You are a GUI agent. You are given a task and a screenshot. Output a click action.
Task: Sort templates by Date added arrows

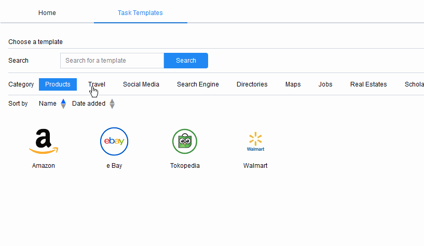click(112, 104)
